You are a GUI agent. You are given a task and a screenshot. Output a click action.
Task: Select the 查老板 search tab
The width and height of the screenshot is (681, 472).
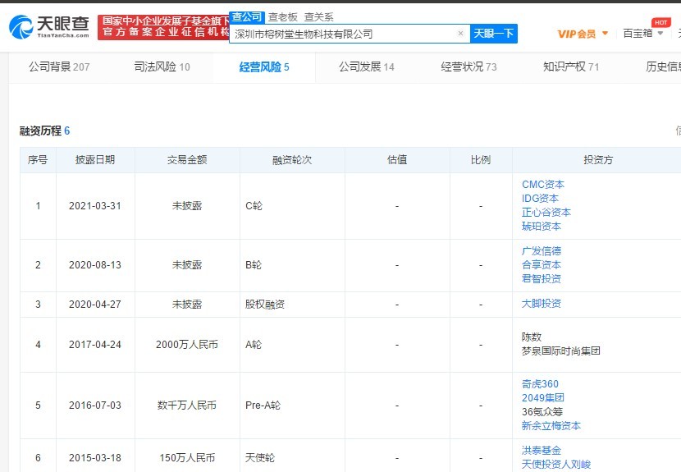(283, 17)
